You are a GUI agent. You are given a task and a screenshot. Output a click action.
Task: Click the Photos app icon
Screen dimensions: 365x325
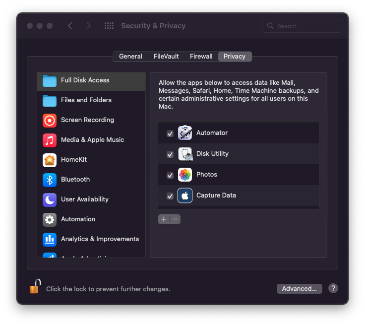(x=185, y=175)
